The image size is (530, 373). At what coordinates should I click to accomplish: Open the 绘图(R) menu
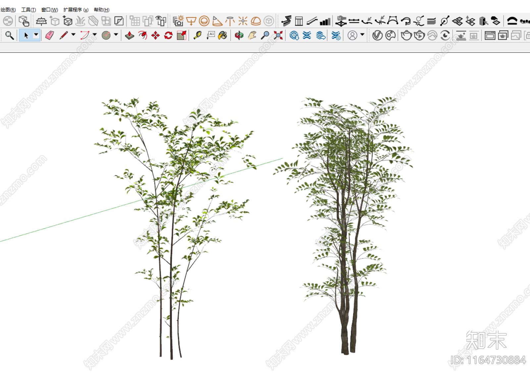[8, 10]
